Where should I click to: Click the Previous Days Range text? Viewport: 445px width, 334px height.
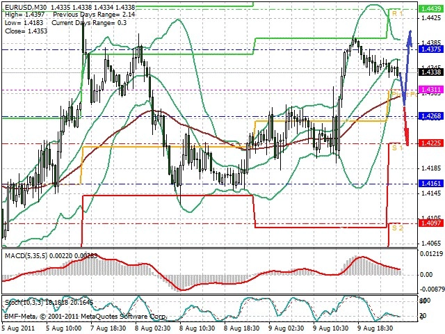(84, 15)
